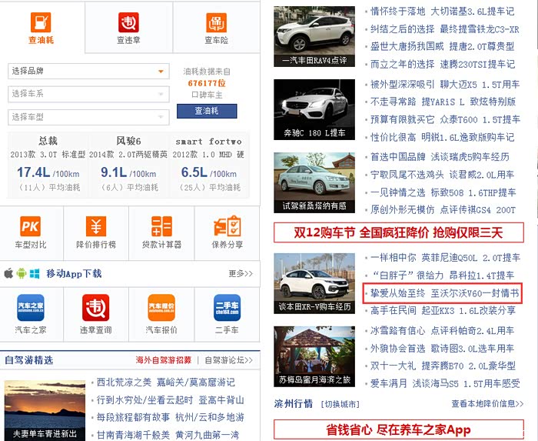
Task: Open the 贷款计算器 calculator icon
Action: (x=161, y=227)
